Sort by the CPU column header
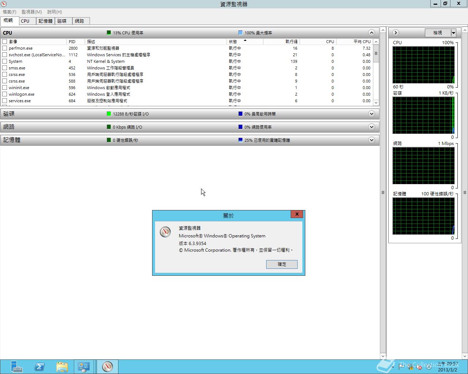 318,42
